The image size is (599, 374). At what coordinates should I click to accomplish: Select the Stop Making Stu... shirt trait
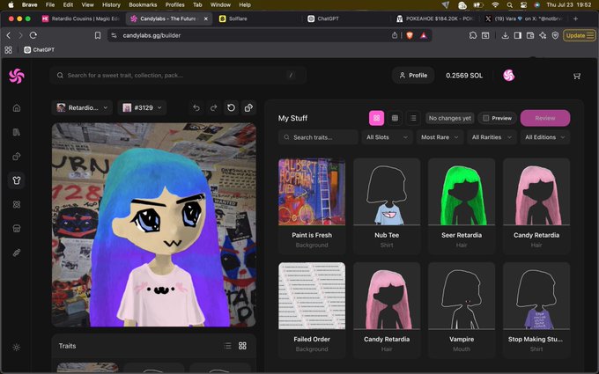click(536, 310)
